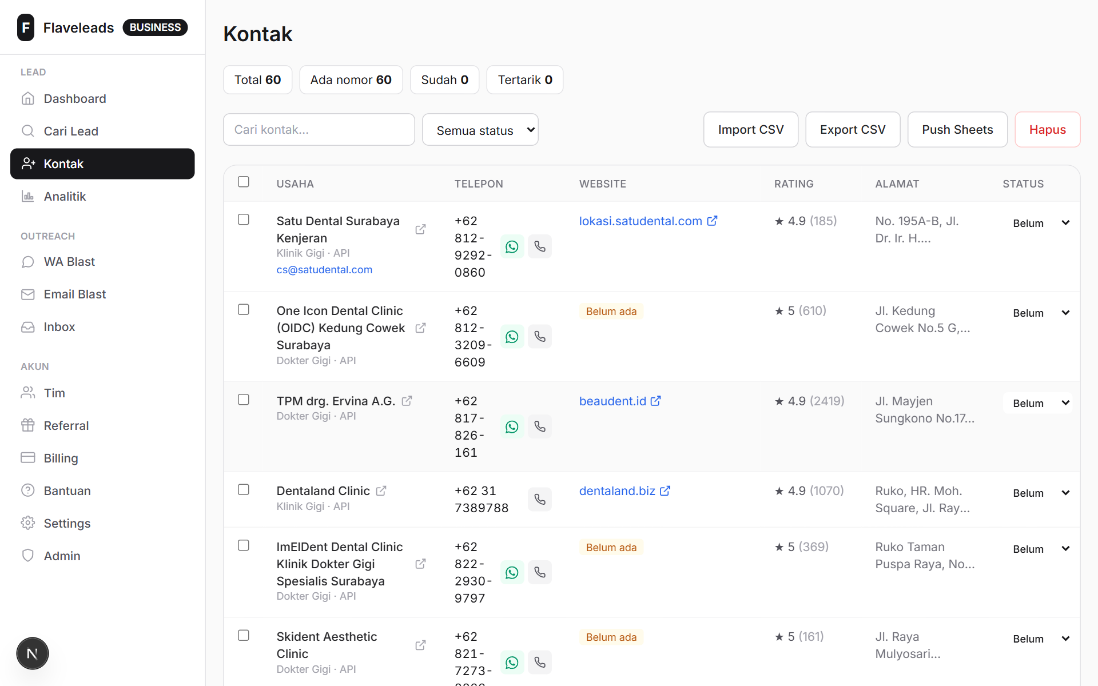Click phone icon for Dentaland Clinic
Viewport: 1098px width, 686px height.
[x=540, y=499]
